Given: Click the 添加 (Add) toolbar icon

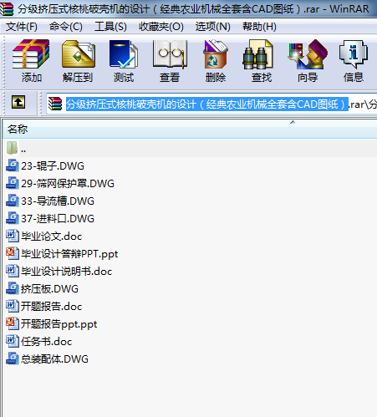Looking at the screenshot, I should [x=31, y=61].
